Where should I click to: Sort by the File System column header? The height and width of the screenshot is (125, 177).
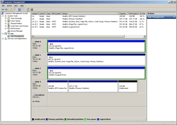[56, 13]
